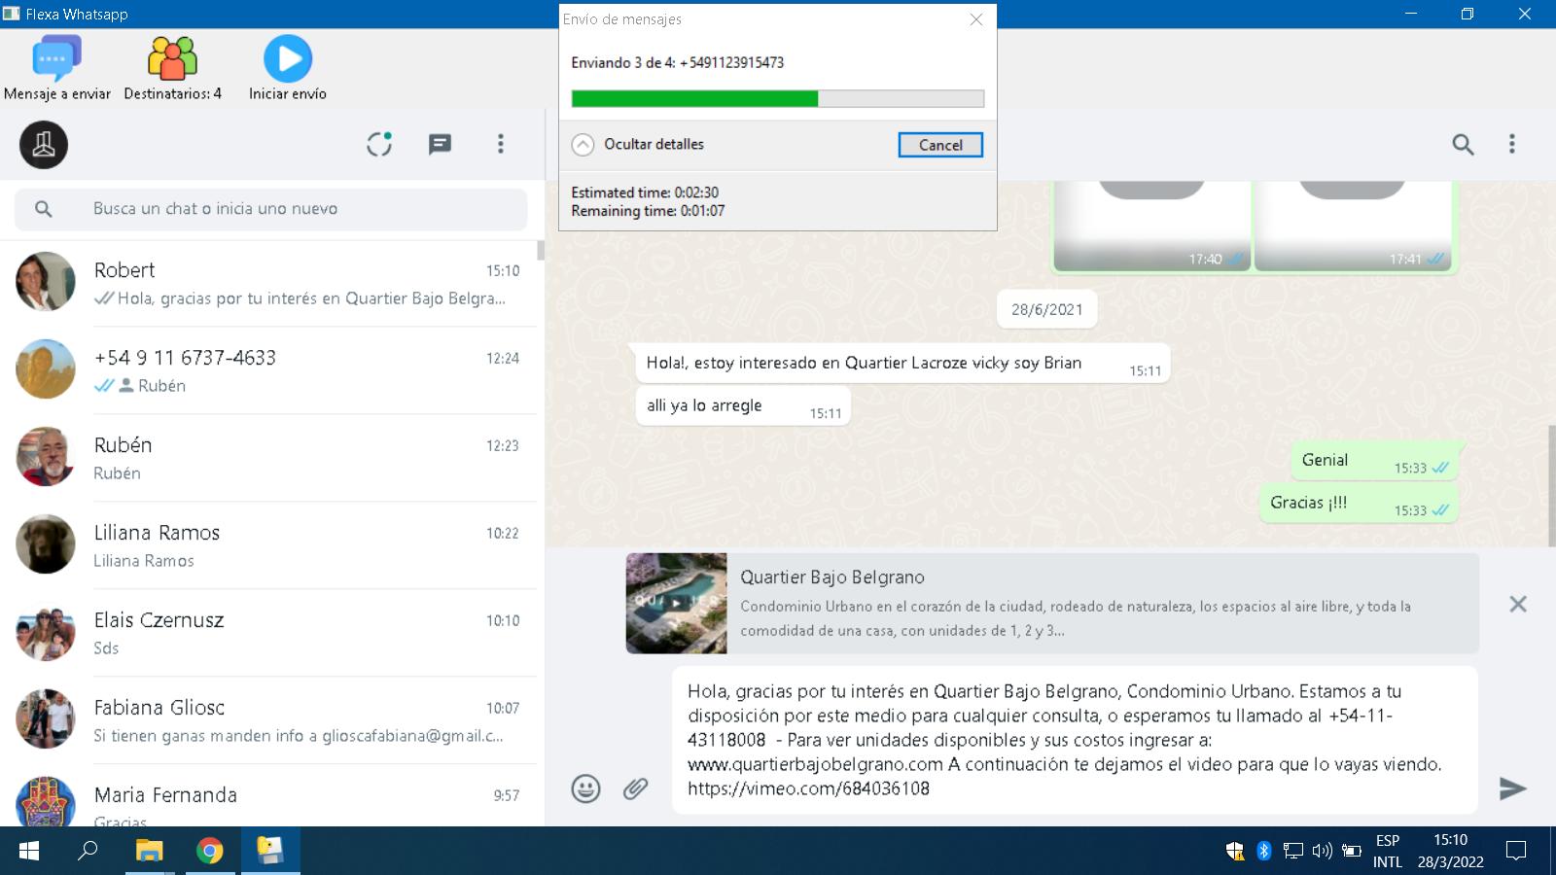
Task: Open File Explorer from taskbar
Action: click(x=149, y=851)
